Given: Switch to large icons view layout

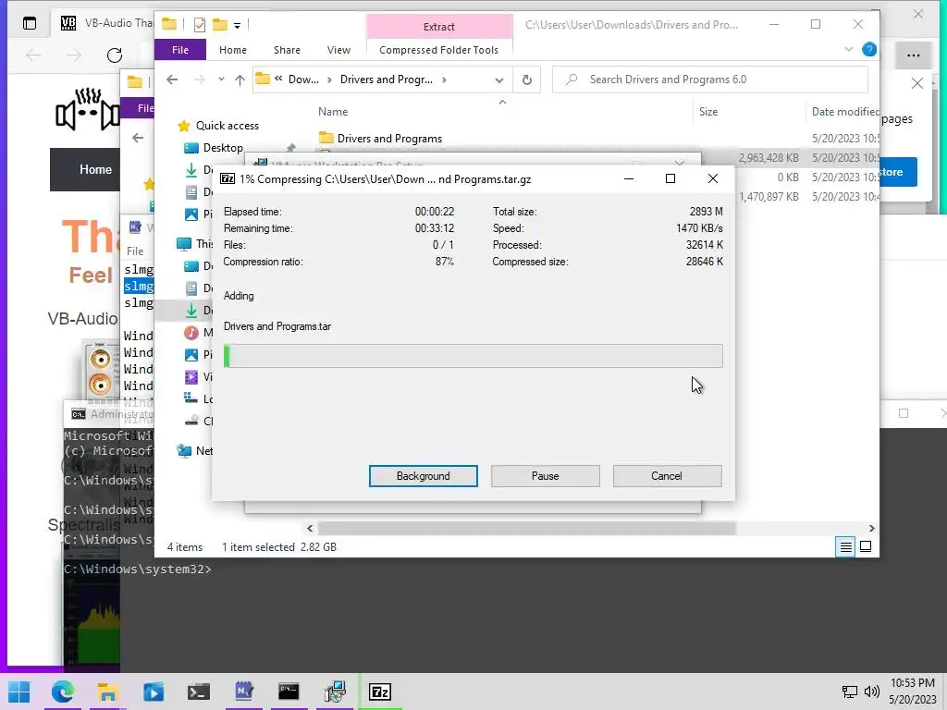Looking at the screenshot, I should [x=866, y=547].
